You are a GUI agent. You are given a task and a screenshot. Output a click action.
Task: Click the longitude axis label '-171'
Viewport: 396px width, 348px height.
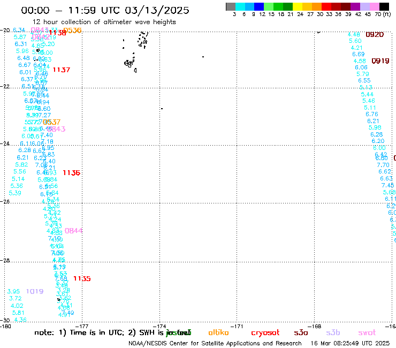237,326
